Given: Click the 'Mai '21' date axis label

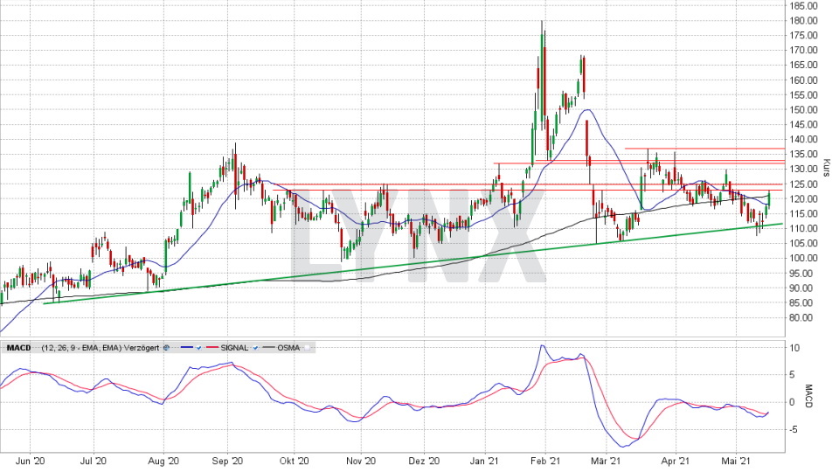Looking at the screenshot, I should click(737, 461).
